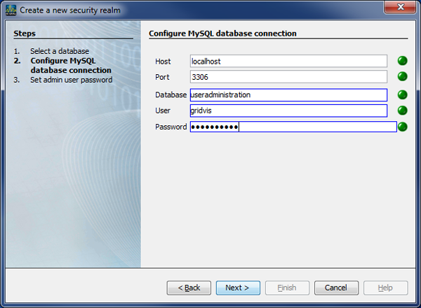Click into the User field with gridvis
This screenshot has width=421, height=308.
(288, 111)
